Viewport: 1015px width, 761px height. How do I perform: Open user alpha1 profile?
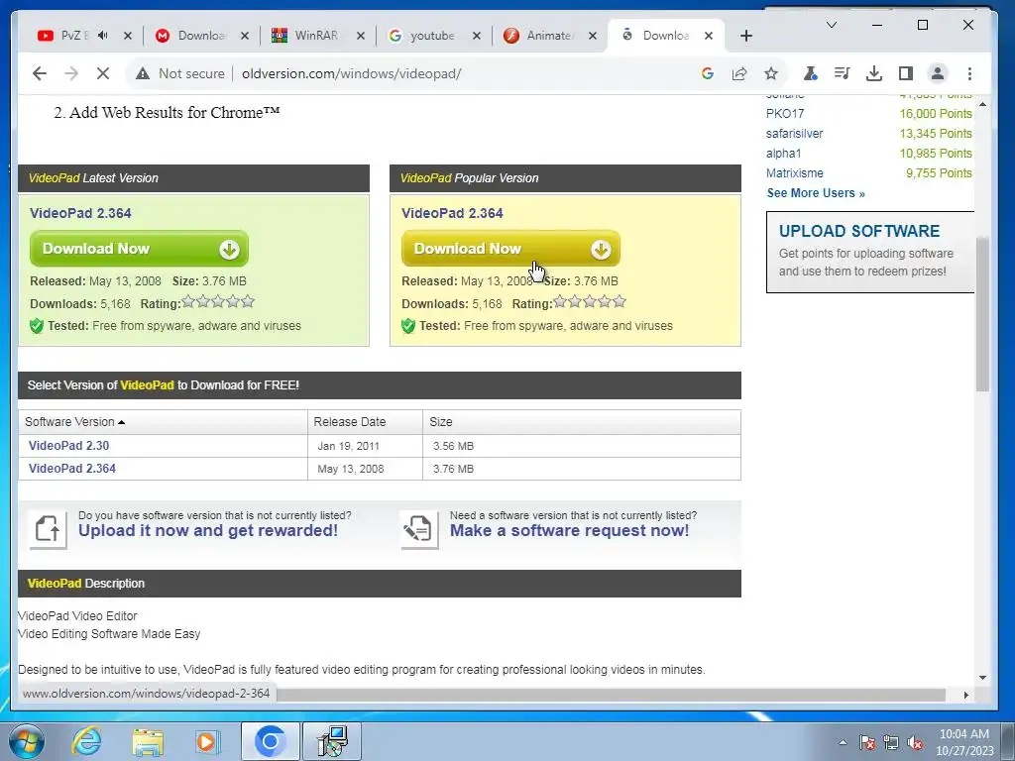pos(783,154)
